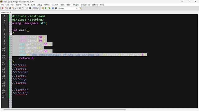Open the Tools+ menu

(x=69, y=5)
